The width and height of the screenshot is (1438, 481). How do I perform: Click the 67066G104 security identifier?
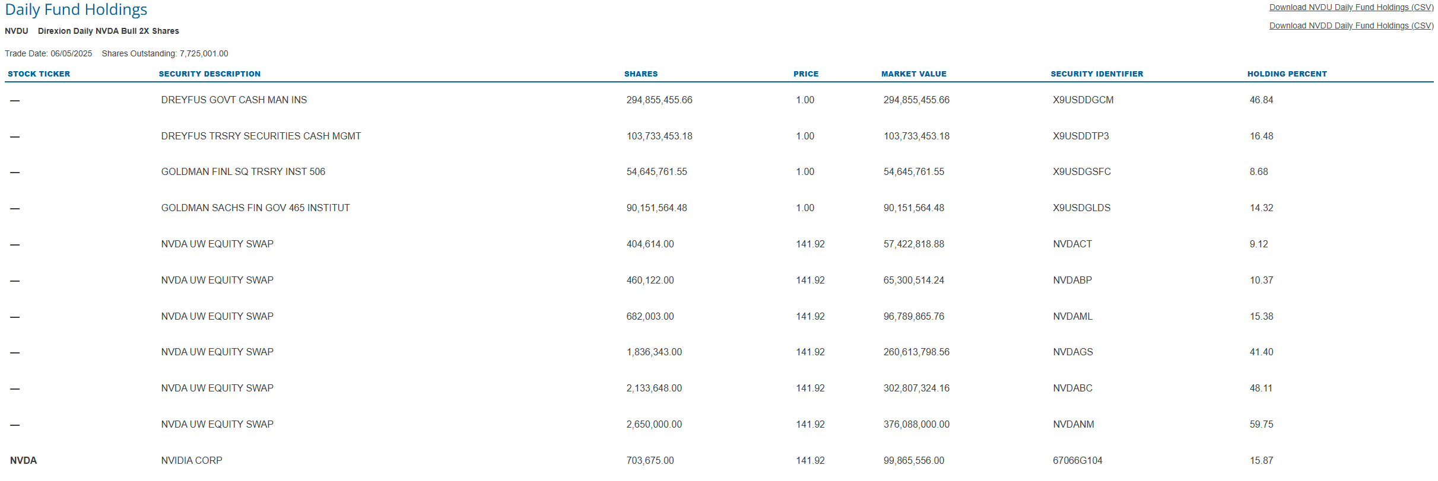pyautogui.click(x=1077, y=461)
